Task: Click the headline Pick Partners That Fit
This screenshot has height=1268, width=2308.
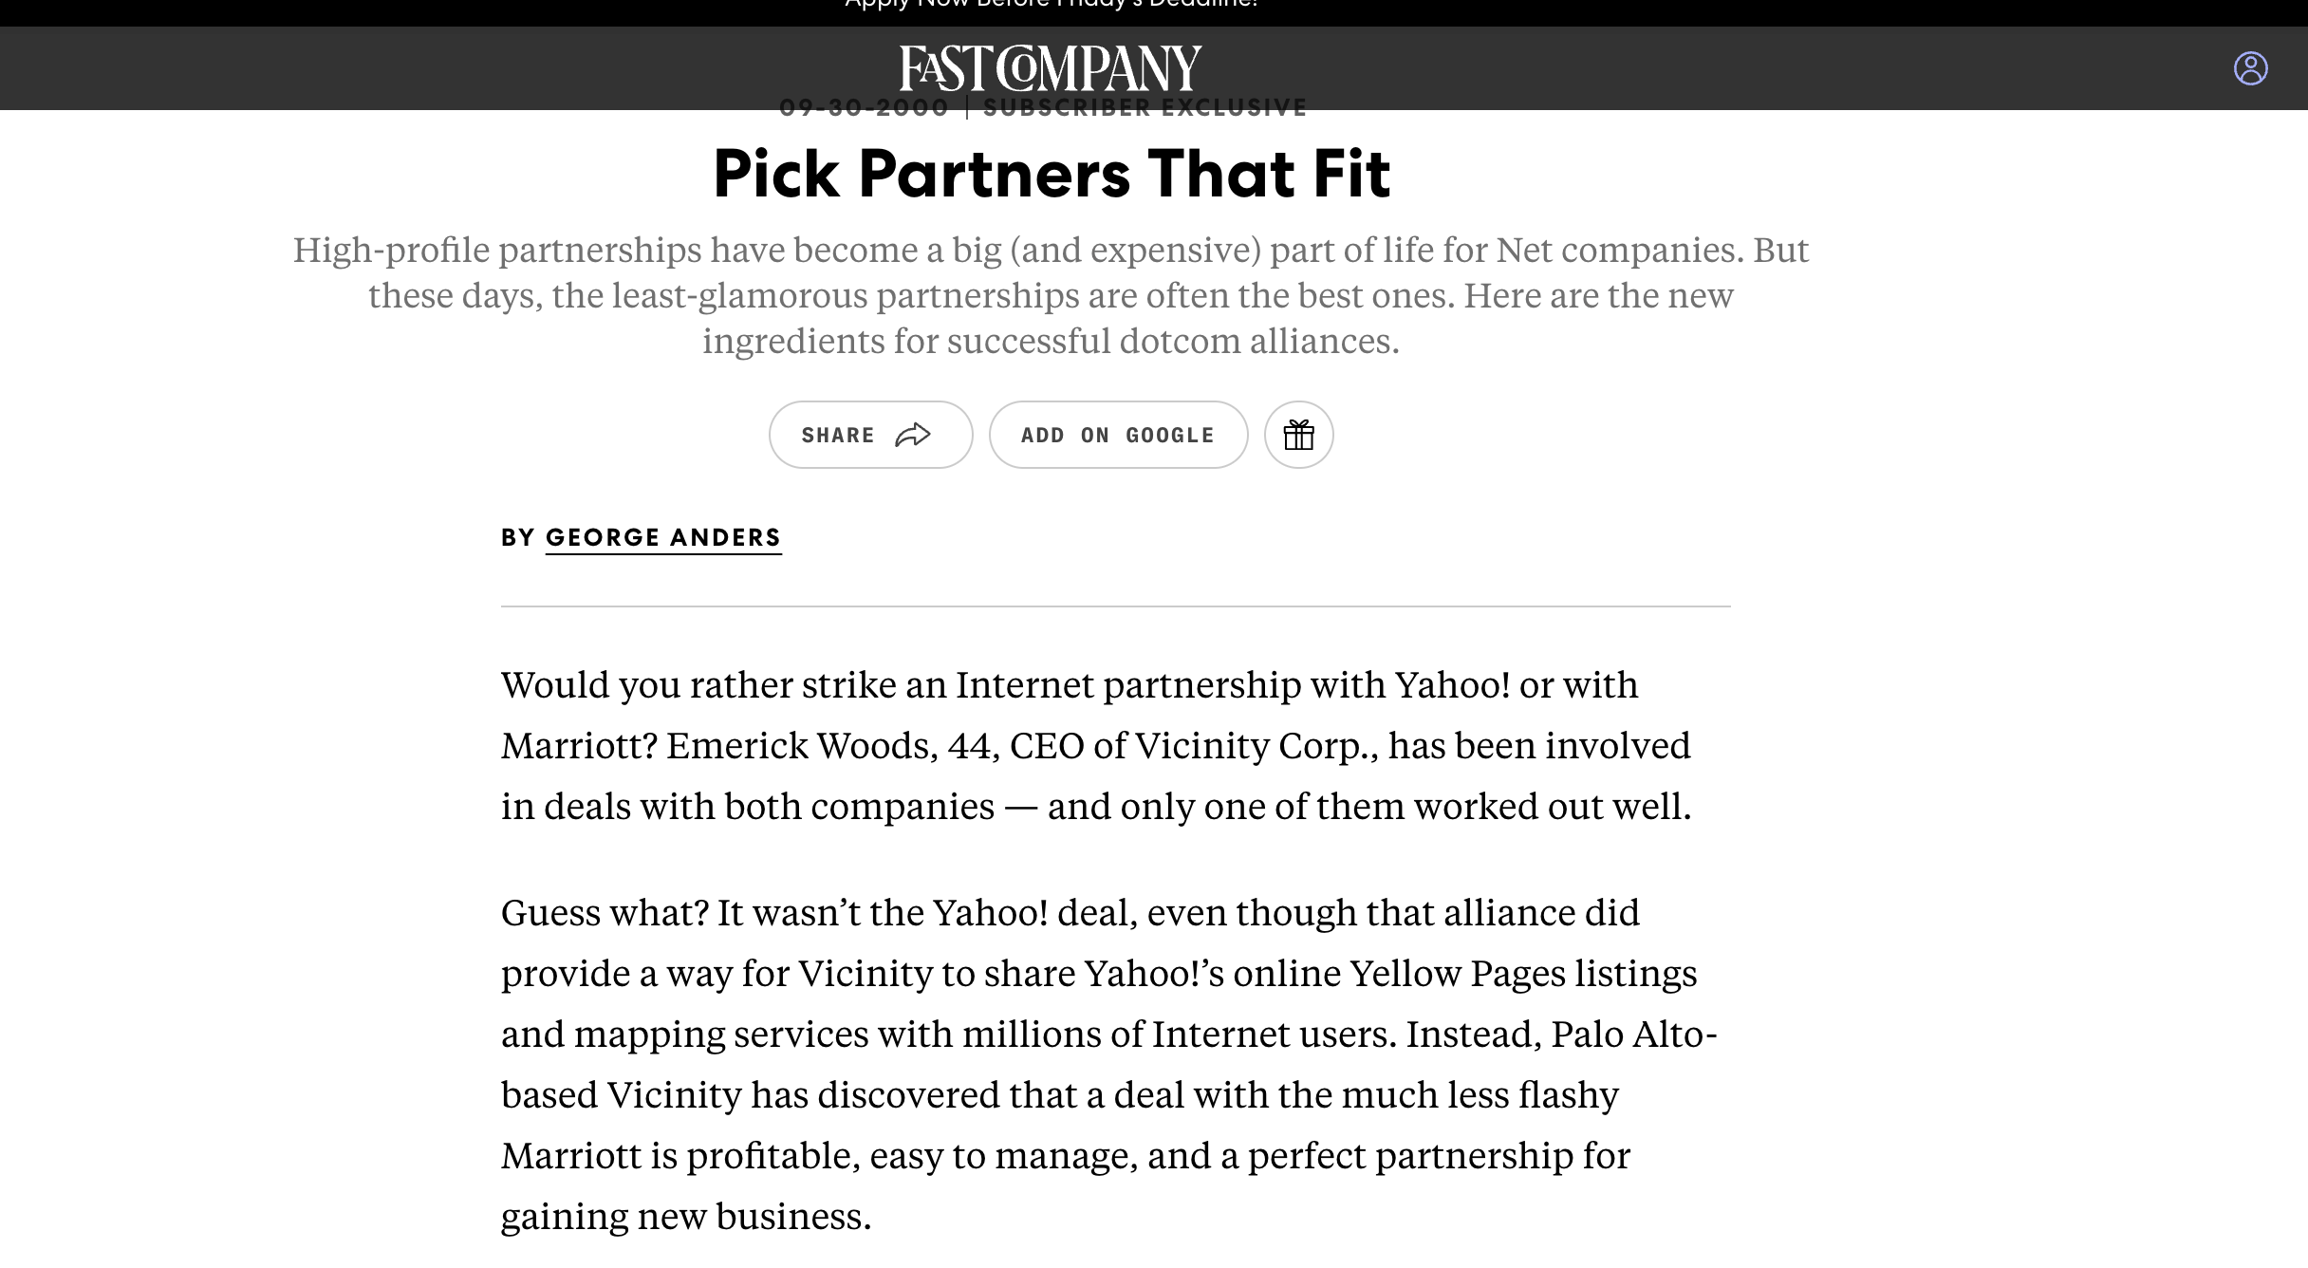Action: coord(1052,174)
